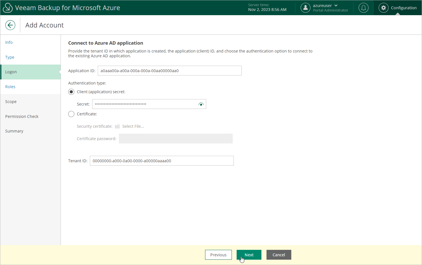The image size is (422, 265).
Task: Go back using the arrow icon
Action: 10,25
